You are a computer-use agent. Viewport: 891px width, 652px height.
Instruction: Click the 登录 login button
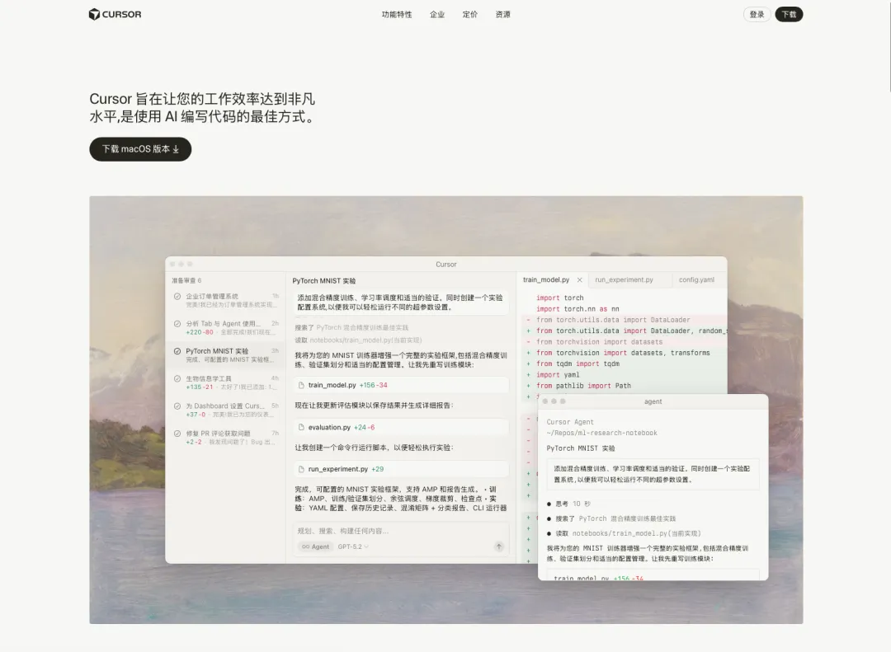click(x=757, y=14)
